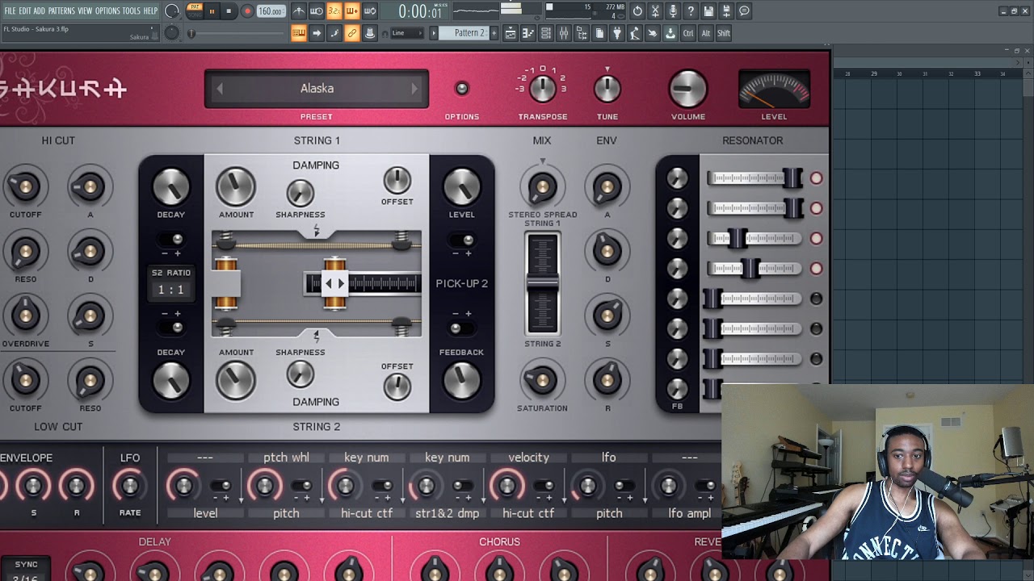Screen dimensions: 1034x581
Task: Open the ADD menu
Action: (39, 10)
